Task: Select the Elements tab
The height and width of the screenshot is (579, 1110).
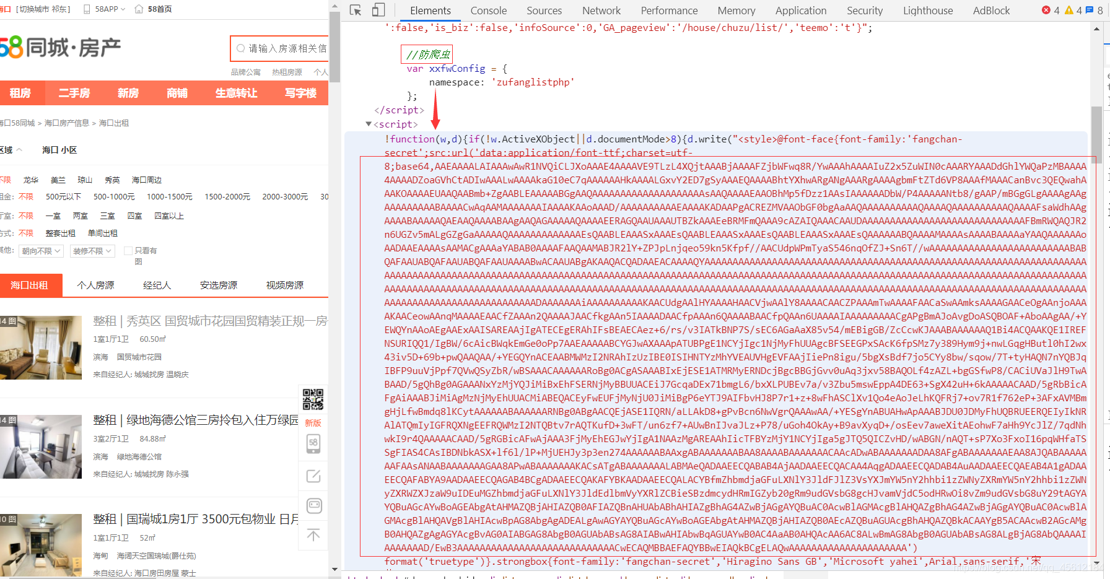Action: pos(430,11)
